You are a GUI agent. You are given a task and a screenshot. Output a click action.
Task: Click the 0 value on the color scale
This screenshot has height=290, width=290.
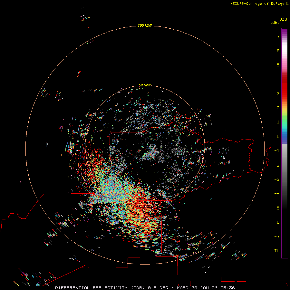pos(278,137)
